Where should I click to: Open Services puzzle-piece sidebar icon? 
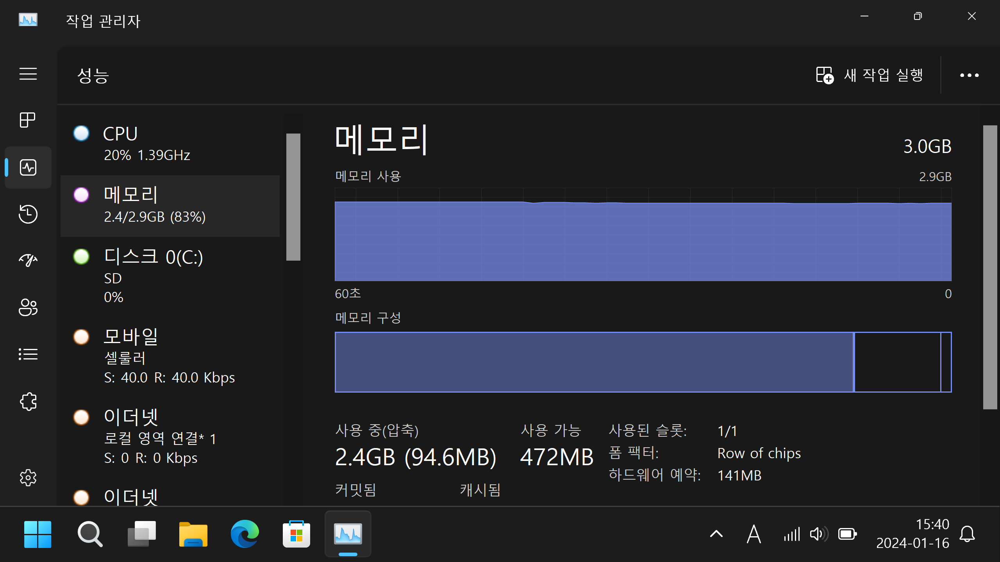coord(28,401)
